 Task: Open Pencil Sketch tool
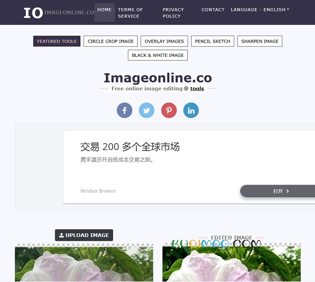click(212, 41)
